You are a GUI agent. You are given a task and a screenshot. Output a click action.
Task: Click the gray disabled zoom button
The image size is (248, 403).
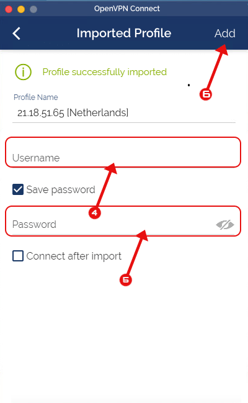point(33,9)
